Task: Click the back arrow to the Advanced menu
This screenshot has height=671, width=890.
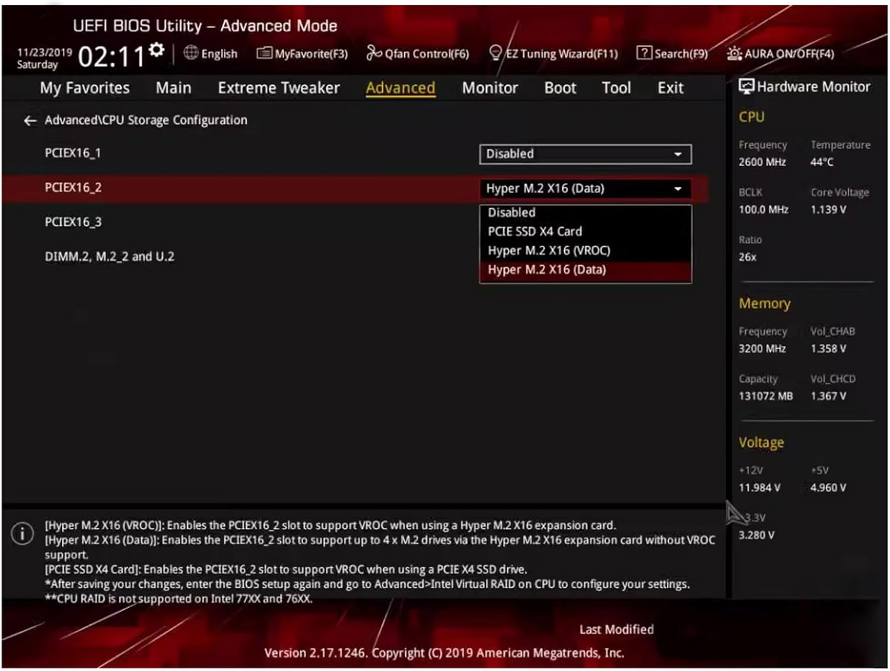Action: pyautogui.click(x=30, y=121)
